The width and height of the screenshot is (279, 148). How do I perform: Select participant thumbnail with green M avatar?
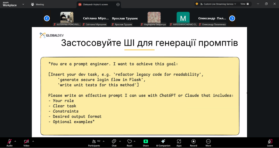tap(183, 18)
